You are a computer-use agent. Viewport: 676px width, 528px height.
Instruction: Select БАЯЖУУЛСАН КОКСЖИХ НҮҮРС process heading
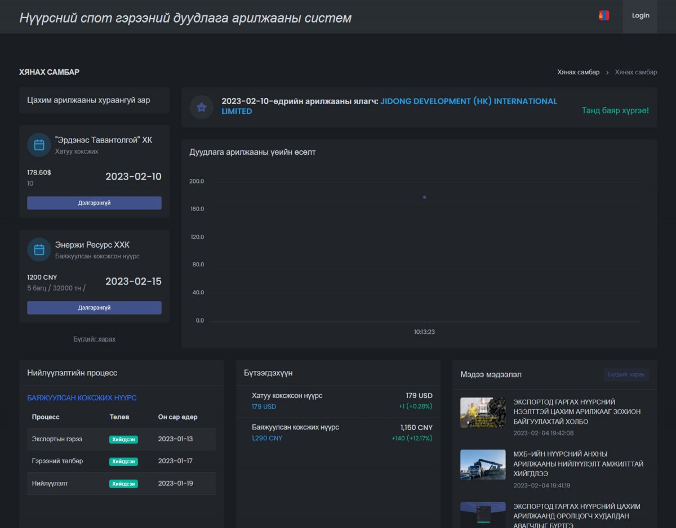(x=82, y=398)
